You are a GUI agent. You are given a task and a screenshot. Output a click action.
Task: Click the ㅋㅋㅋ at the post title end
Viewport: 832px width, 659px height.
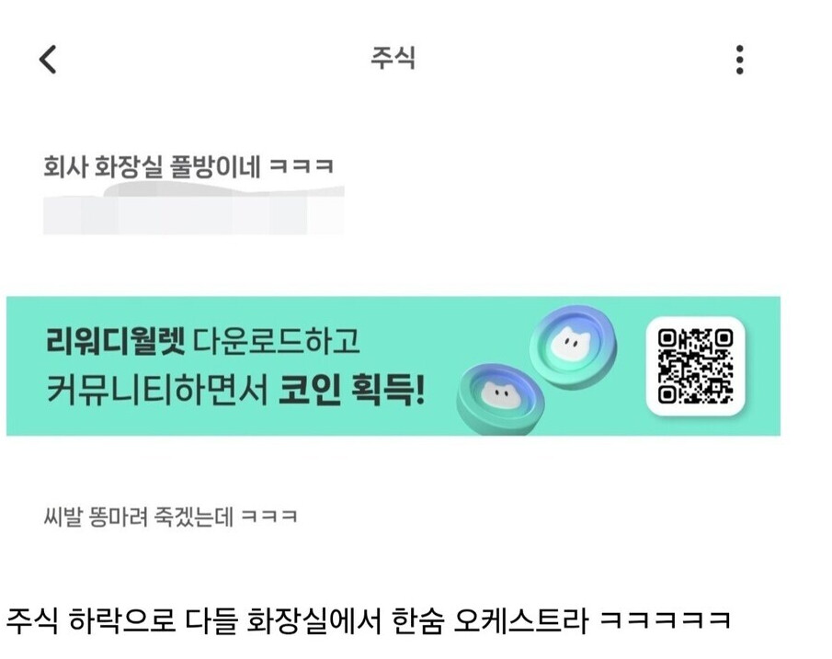coord(302,166)
